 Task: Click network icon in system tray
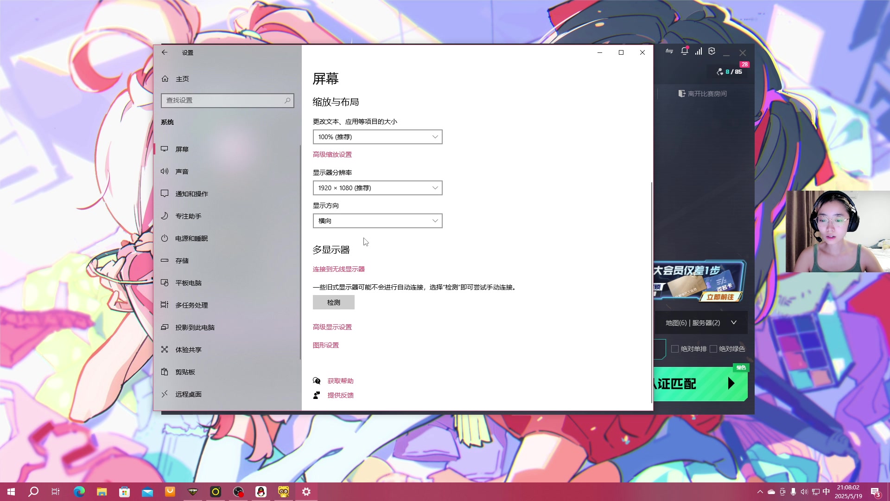point(815,492)
